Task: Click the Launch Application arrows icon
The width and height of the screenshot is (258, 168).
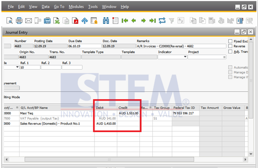Action: (x=84, y=21)
